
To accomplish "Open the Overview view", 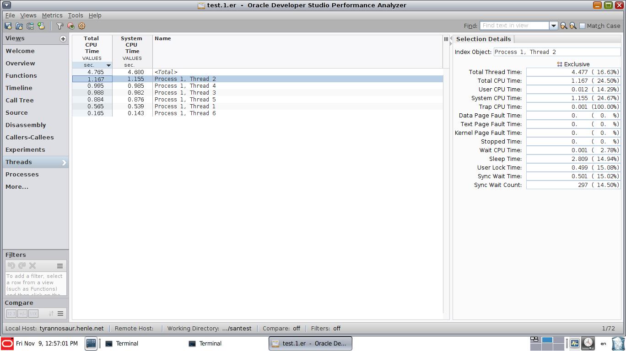I will point(36,64).
